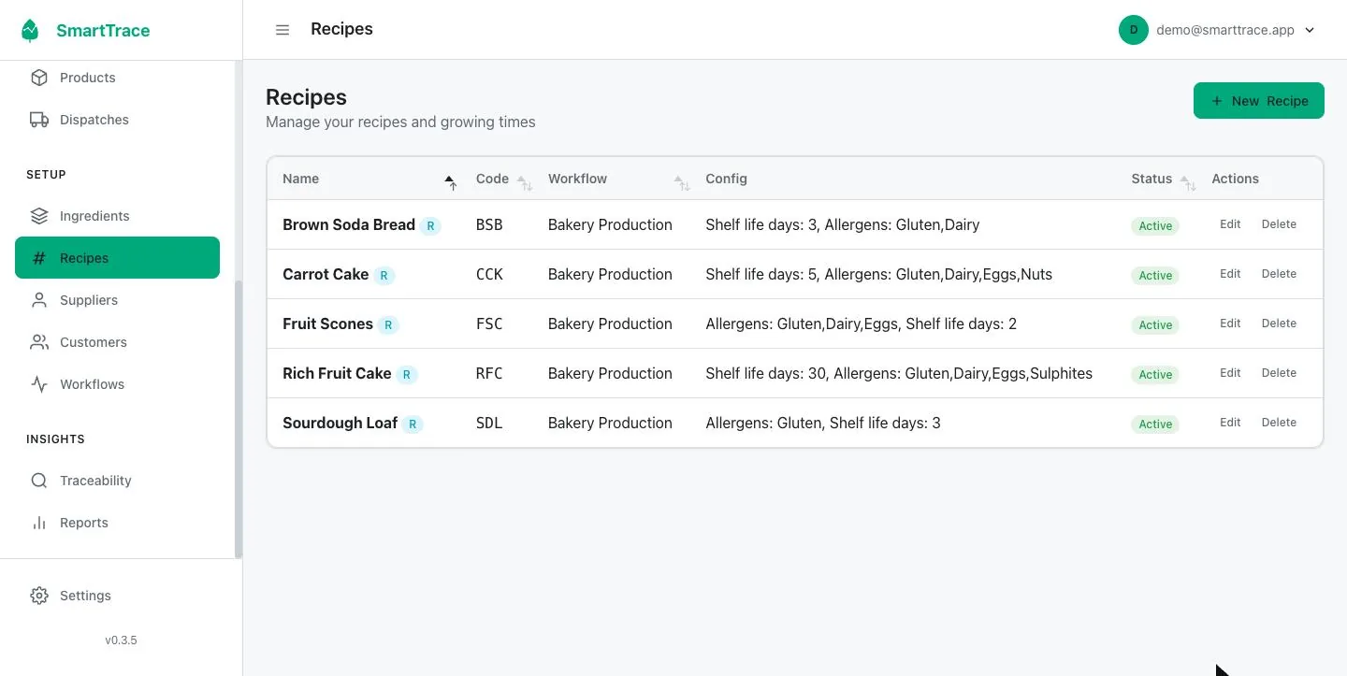The width and height of the screenshot is (1347, 676).
Task: Click the New Recipe button
Action: (1258, 101)
